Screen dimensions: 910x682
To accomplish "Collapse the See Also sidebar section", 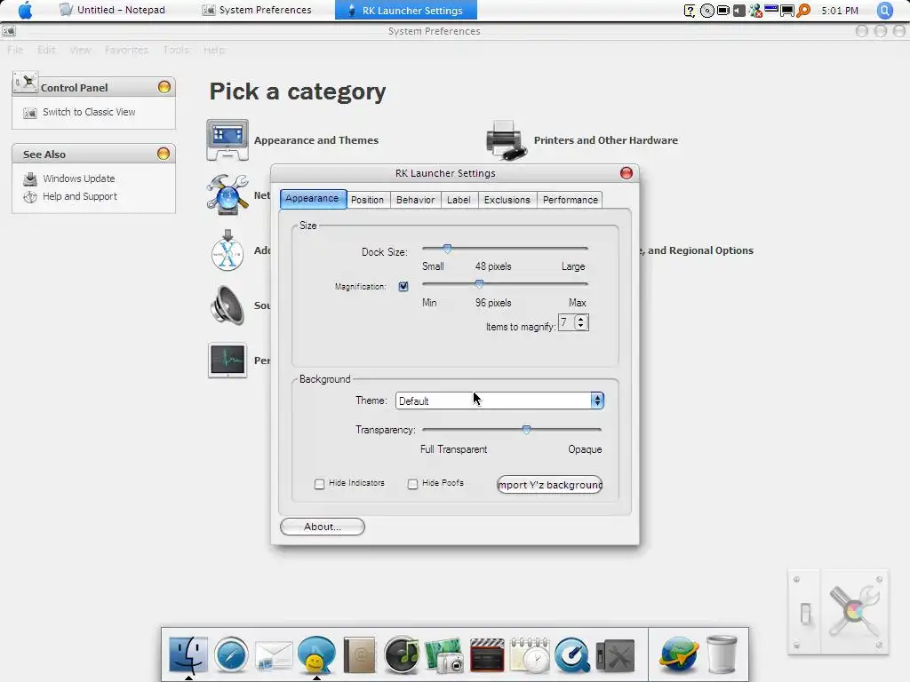I will point(164,154).
